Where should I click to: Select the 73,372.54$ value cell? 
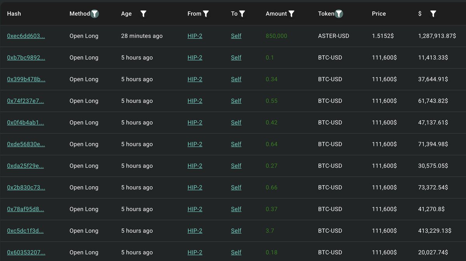click(433, 188)
